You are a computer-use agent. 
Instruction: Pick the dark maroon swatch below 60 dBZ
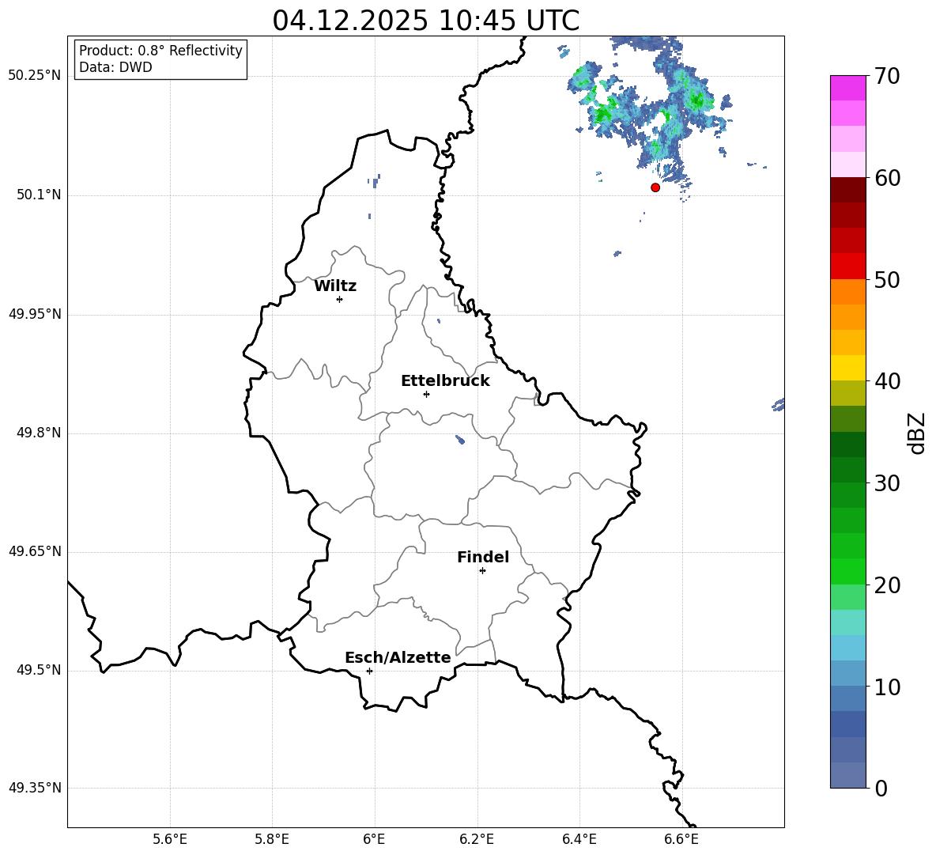847,190
